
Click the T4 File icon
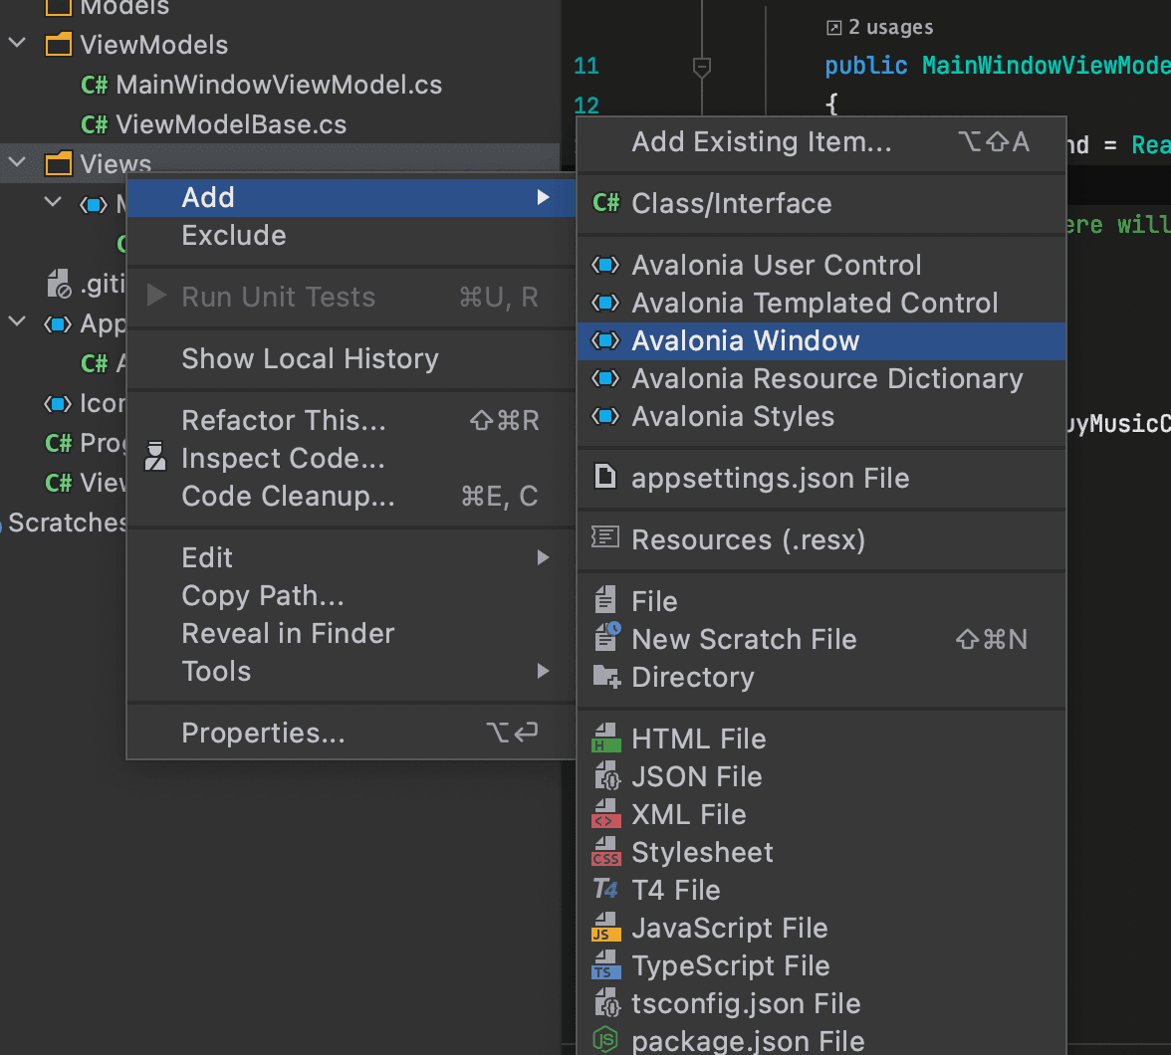604,891
